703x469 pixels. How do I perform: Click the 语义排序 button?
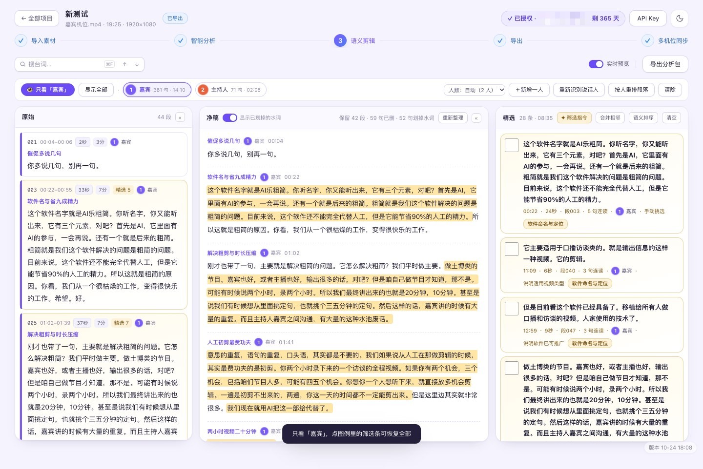643,117
